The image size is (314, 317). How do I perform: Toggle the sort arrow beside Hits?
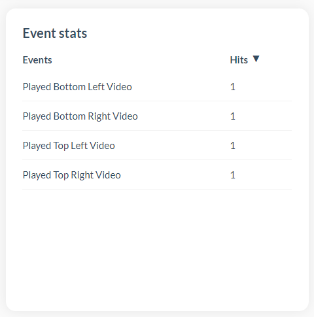click(256, 59)
